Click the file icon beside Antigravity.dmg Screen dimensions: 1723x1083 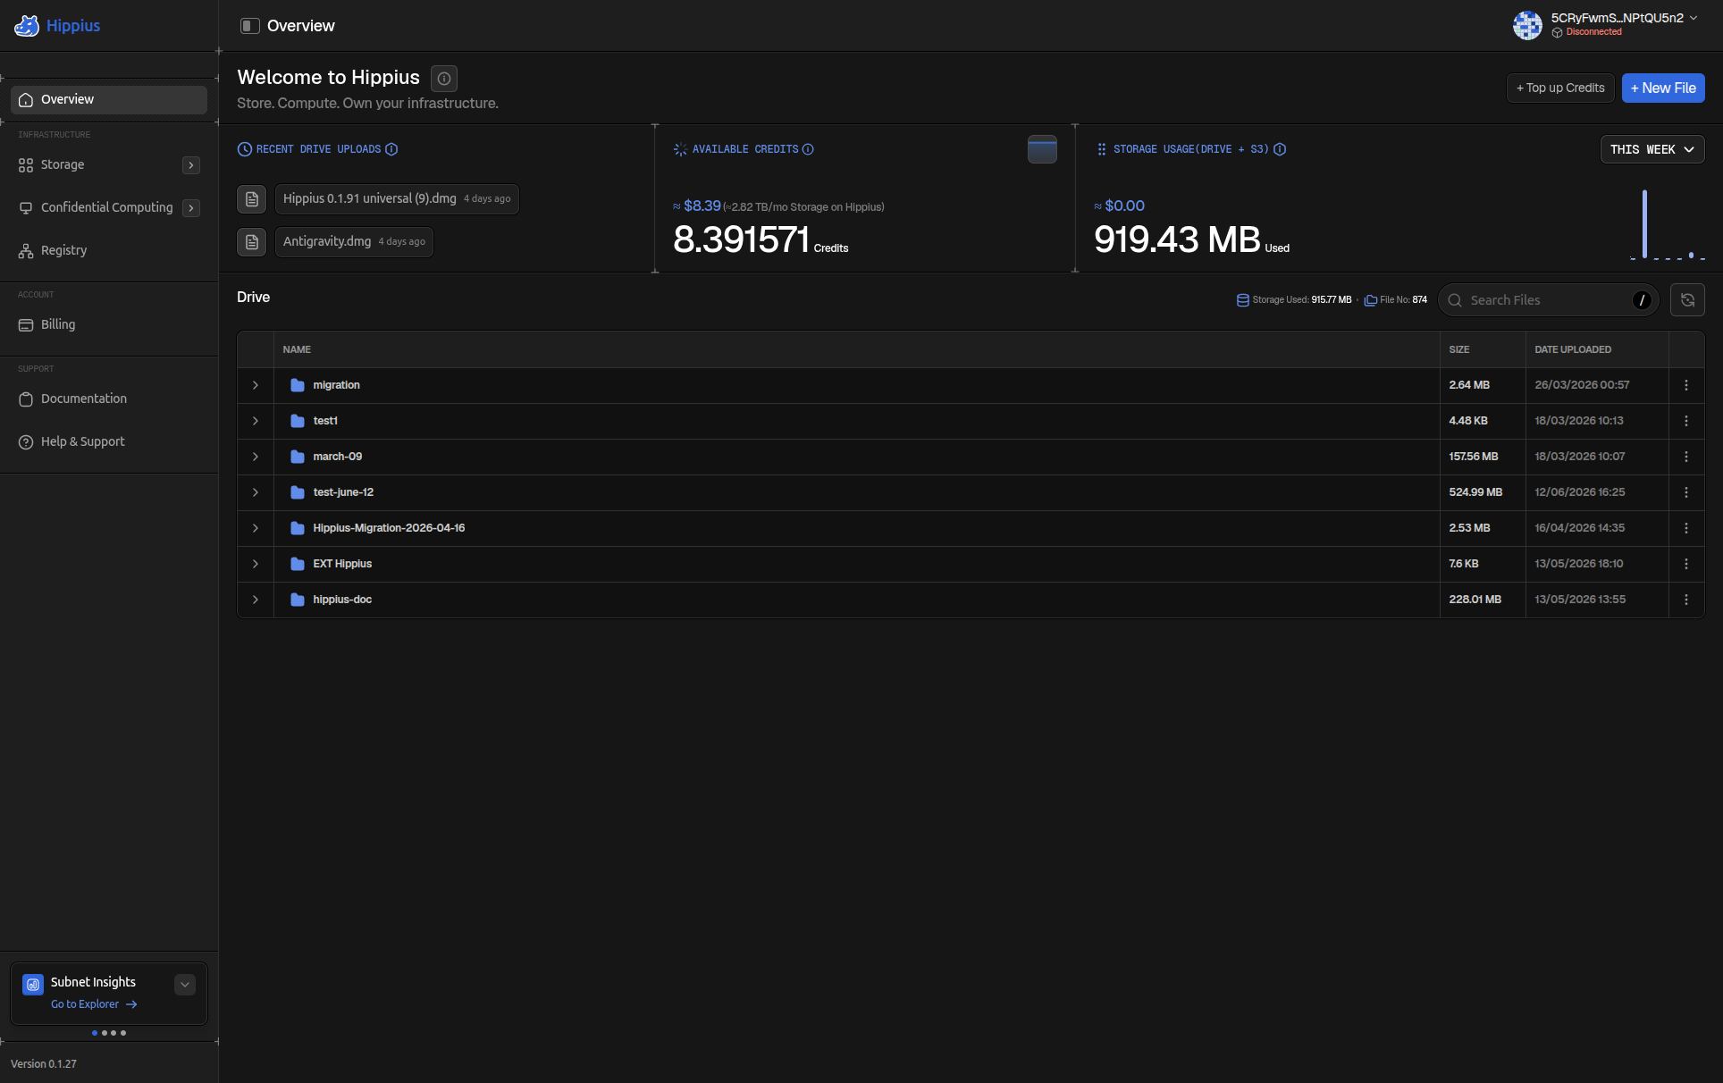(x=252, y=242)
